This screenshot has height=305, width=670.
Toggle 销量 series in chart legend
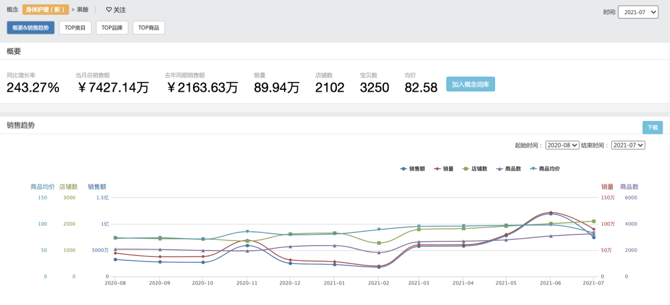[443, 169]
